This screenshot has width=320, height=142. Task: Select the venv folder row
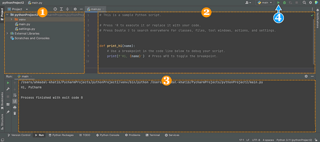tap(44, 19)
